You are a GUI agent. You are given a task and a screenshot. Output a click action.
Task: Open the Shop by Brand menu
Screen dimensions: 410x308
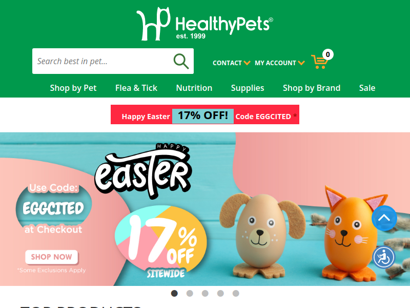312,88
